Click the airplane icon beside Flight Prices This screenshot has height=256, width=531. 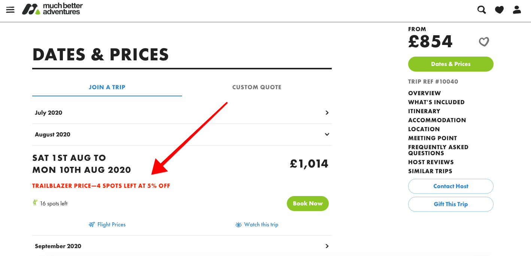pyautogui.click(x=92, y=225)
